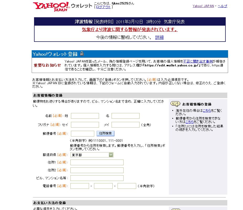Click the ヒント speech bubble icon
This screenshot has width=243, height=210.
pyautogui.click(x=175, y=104)
